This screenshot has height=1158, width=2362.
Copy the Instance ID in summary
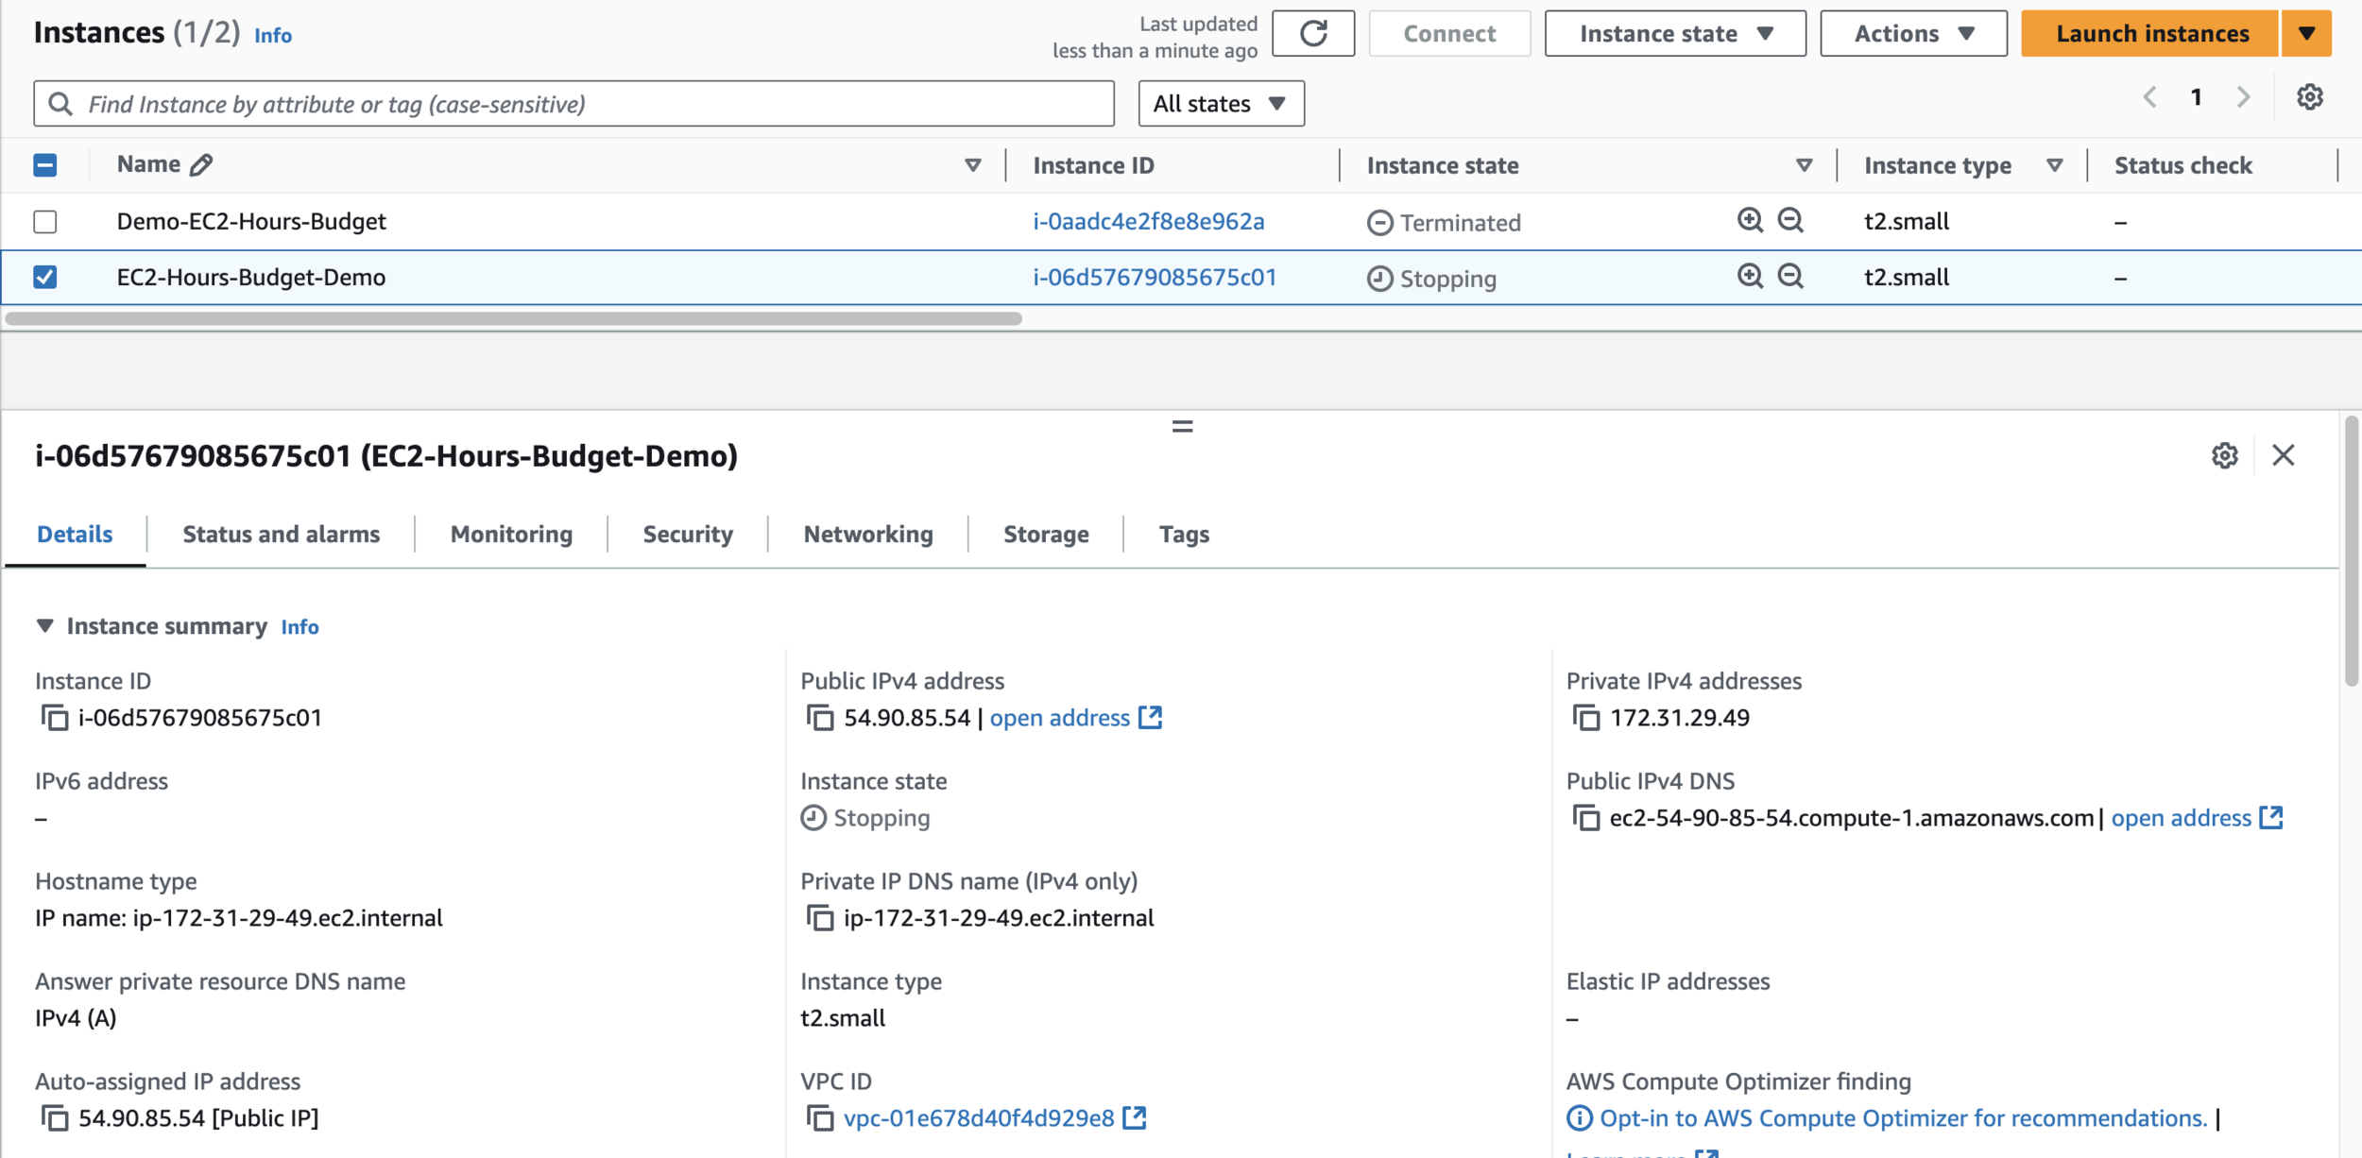click(55, 718)
